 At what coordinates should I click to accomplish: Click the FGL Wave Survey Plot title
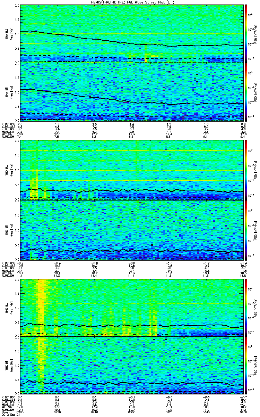pos(131,2)
